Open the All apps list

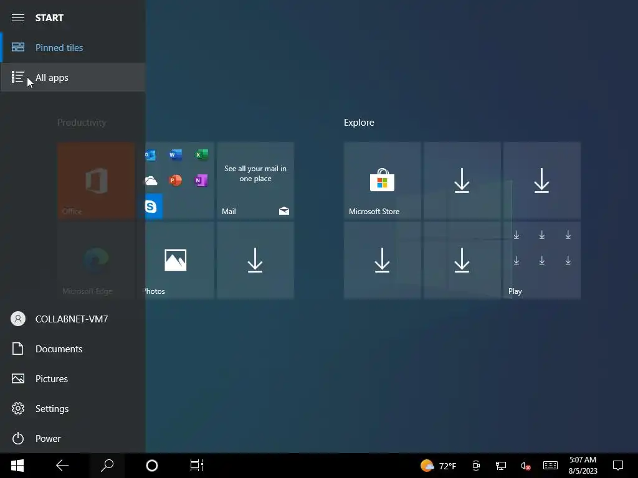click(x=73, y=77)
